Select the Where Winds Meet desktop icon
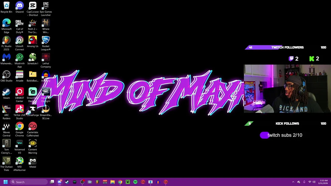The height and width of the screenshot is (186, 331). click(46, 26)
